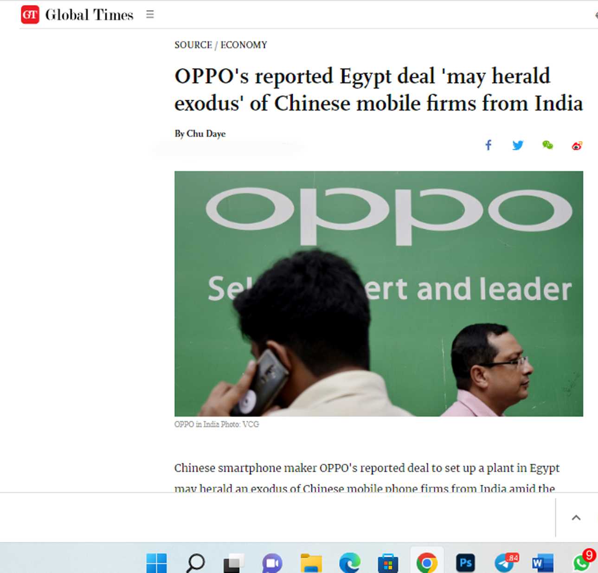Share the article on Twitter
This screenshot has width=598, height=573.
tap(518, 145)
